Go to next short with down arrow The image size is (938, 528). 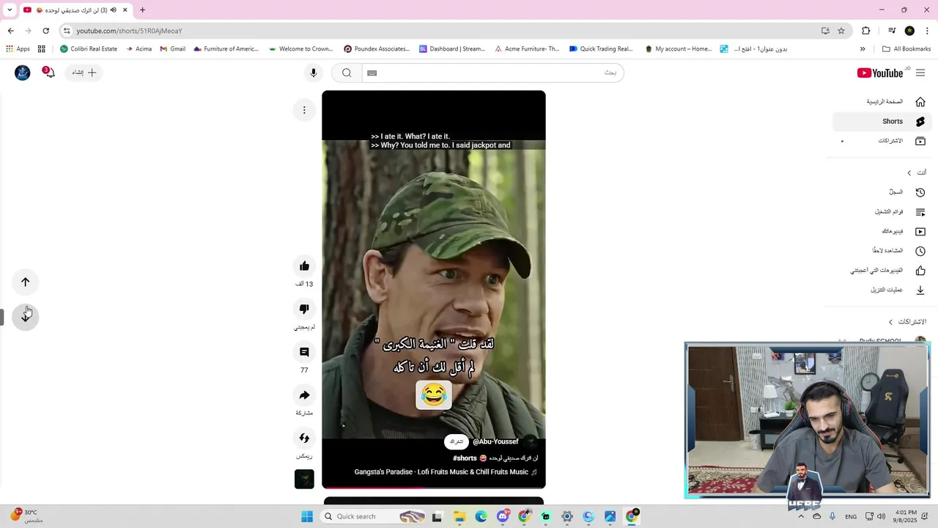click(26, 316)
